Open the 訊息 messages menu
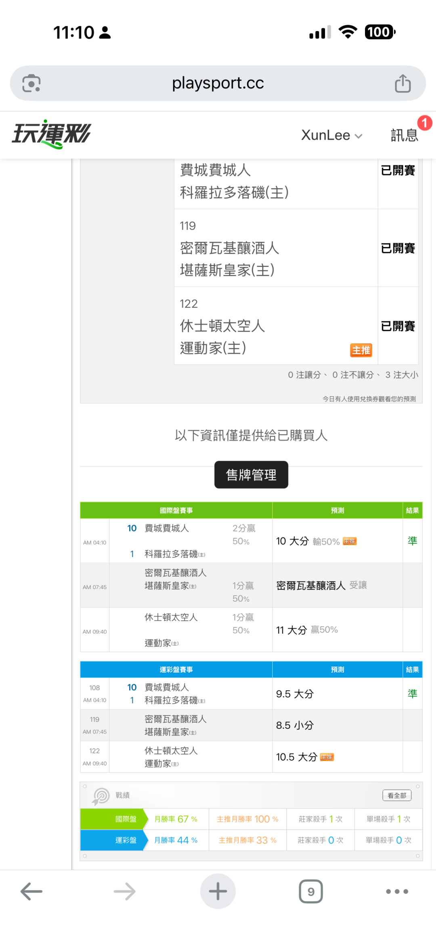 [404, 136]
